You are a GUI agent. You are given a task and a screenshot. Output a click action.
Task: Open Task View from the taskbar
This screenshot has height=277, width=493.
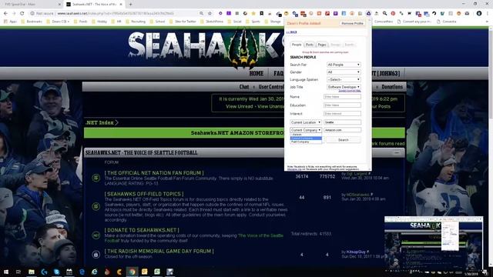click(18, 272)
